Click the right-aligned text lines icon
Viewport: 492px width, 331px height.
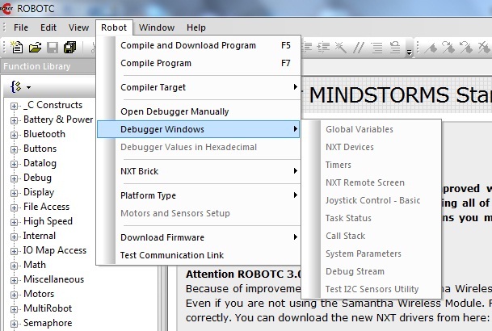[376, 48]
